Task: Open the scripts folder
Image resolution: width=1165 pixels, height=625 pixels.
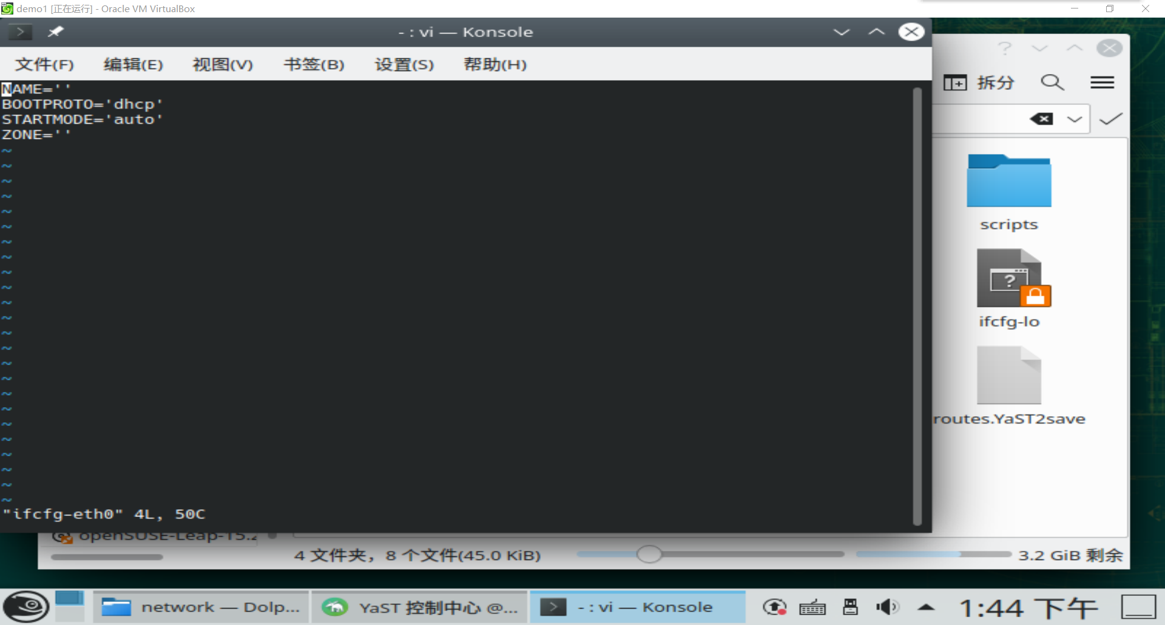Action: (1009, 182)
